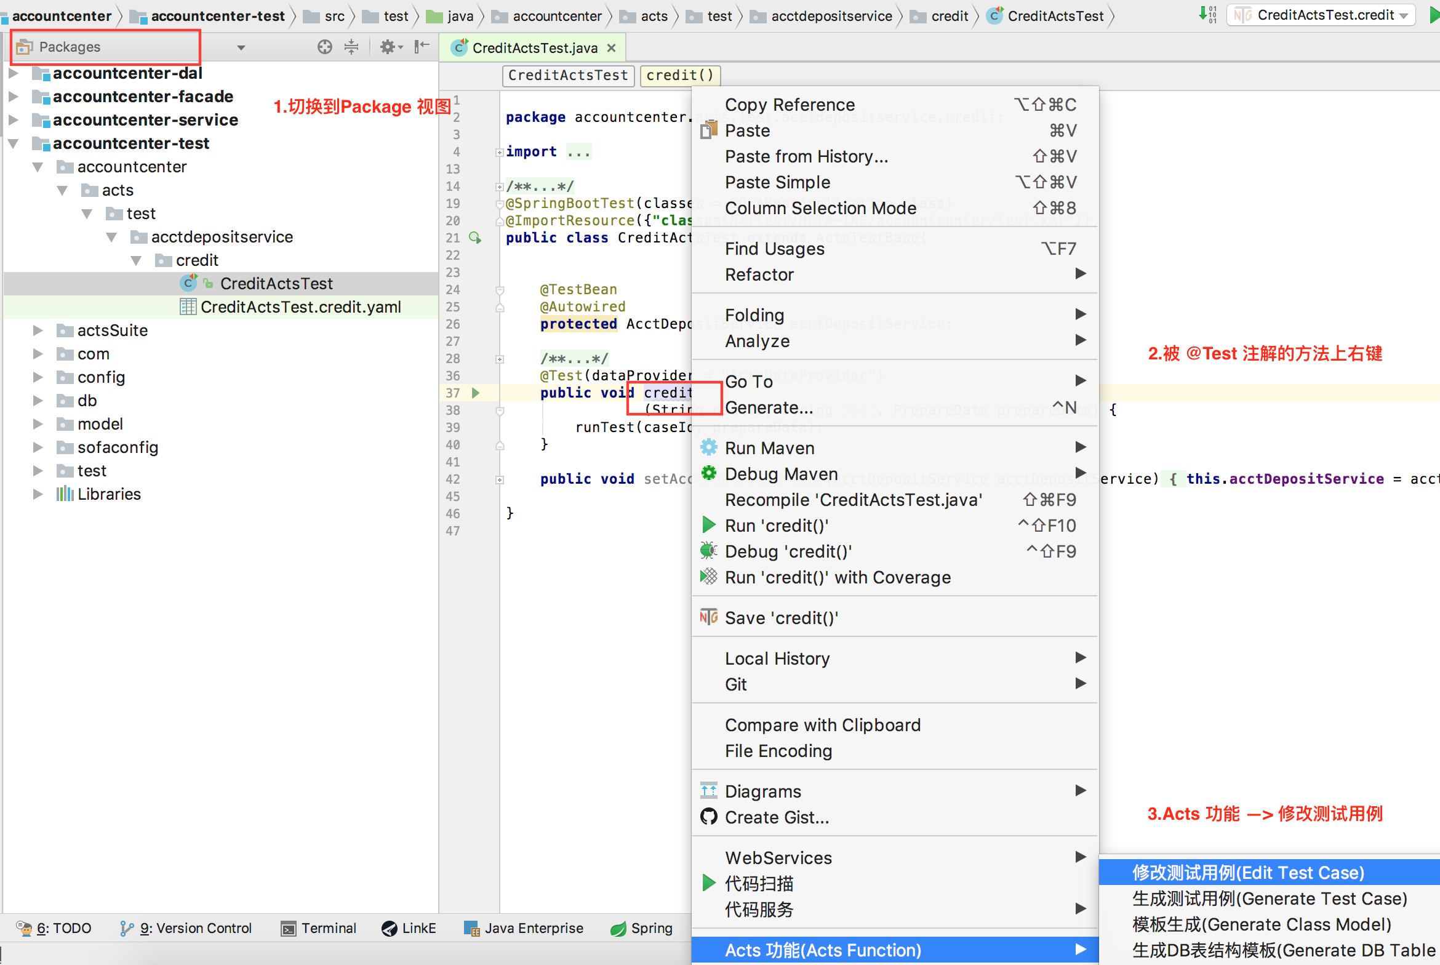
Task: Expand the accountcenter-dal module
Action: point(14,73)
